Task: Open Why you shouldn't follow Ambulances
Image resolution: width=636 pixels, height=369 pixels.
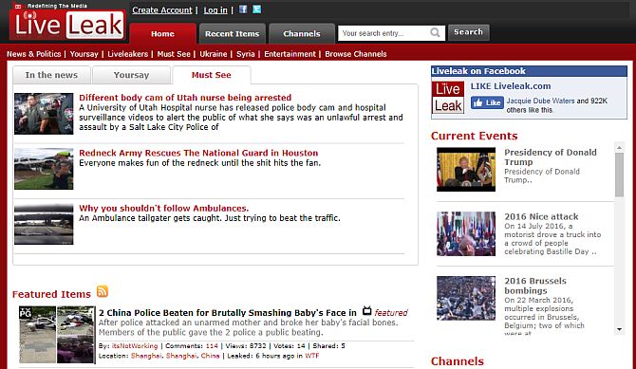Action: click(x=164, y=208)
